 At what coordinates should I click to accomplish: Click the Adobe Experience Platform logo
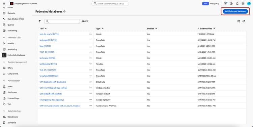[x=11, y=4]
